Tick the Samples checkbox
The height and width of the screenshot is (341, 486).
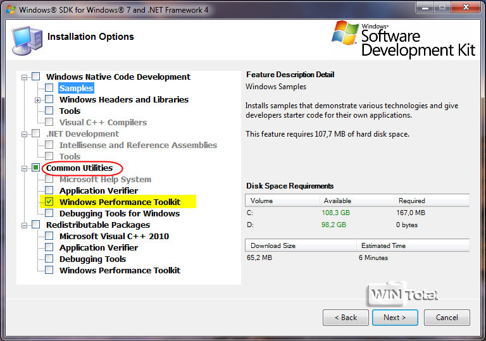[49, 88]
